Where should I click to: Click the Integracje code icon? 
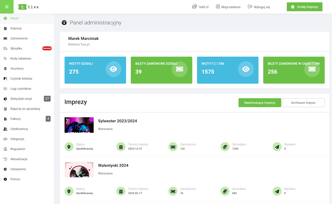click(5, 139)
